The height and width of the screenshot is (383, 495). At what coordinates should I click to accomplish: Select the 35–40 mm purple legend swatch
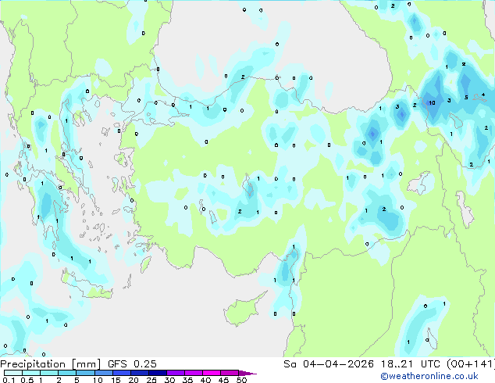[194, 373]
